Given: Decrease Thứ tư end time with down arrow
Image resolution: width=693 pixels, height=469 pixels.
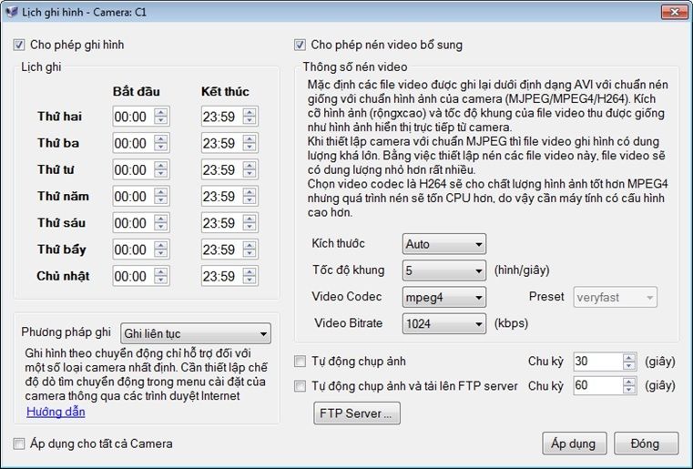Looking at the screenshot, I should tap(250, 174).
